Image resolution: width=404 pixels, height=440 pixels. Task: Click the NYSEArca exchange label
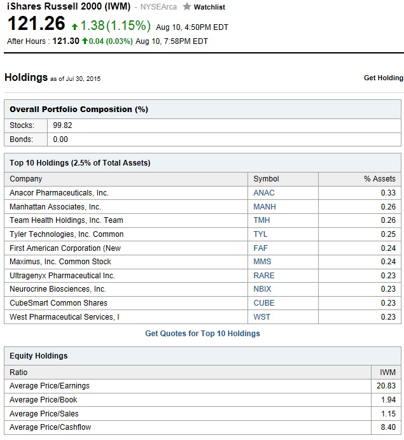point(158,7)
